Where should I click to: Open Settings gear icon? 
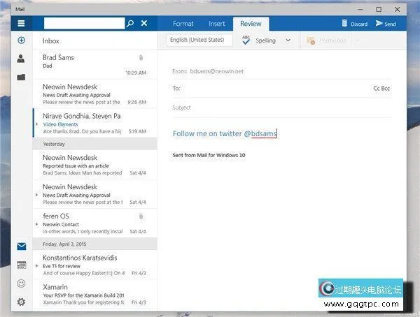click(21, 302)
